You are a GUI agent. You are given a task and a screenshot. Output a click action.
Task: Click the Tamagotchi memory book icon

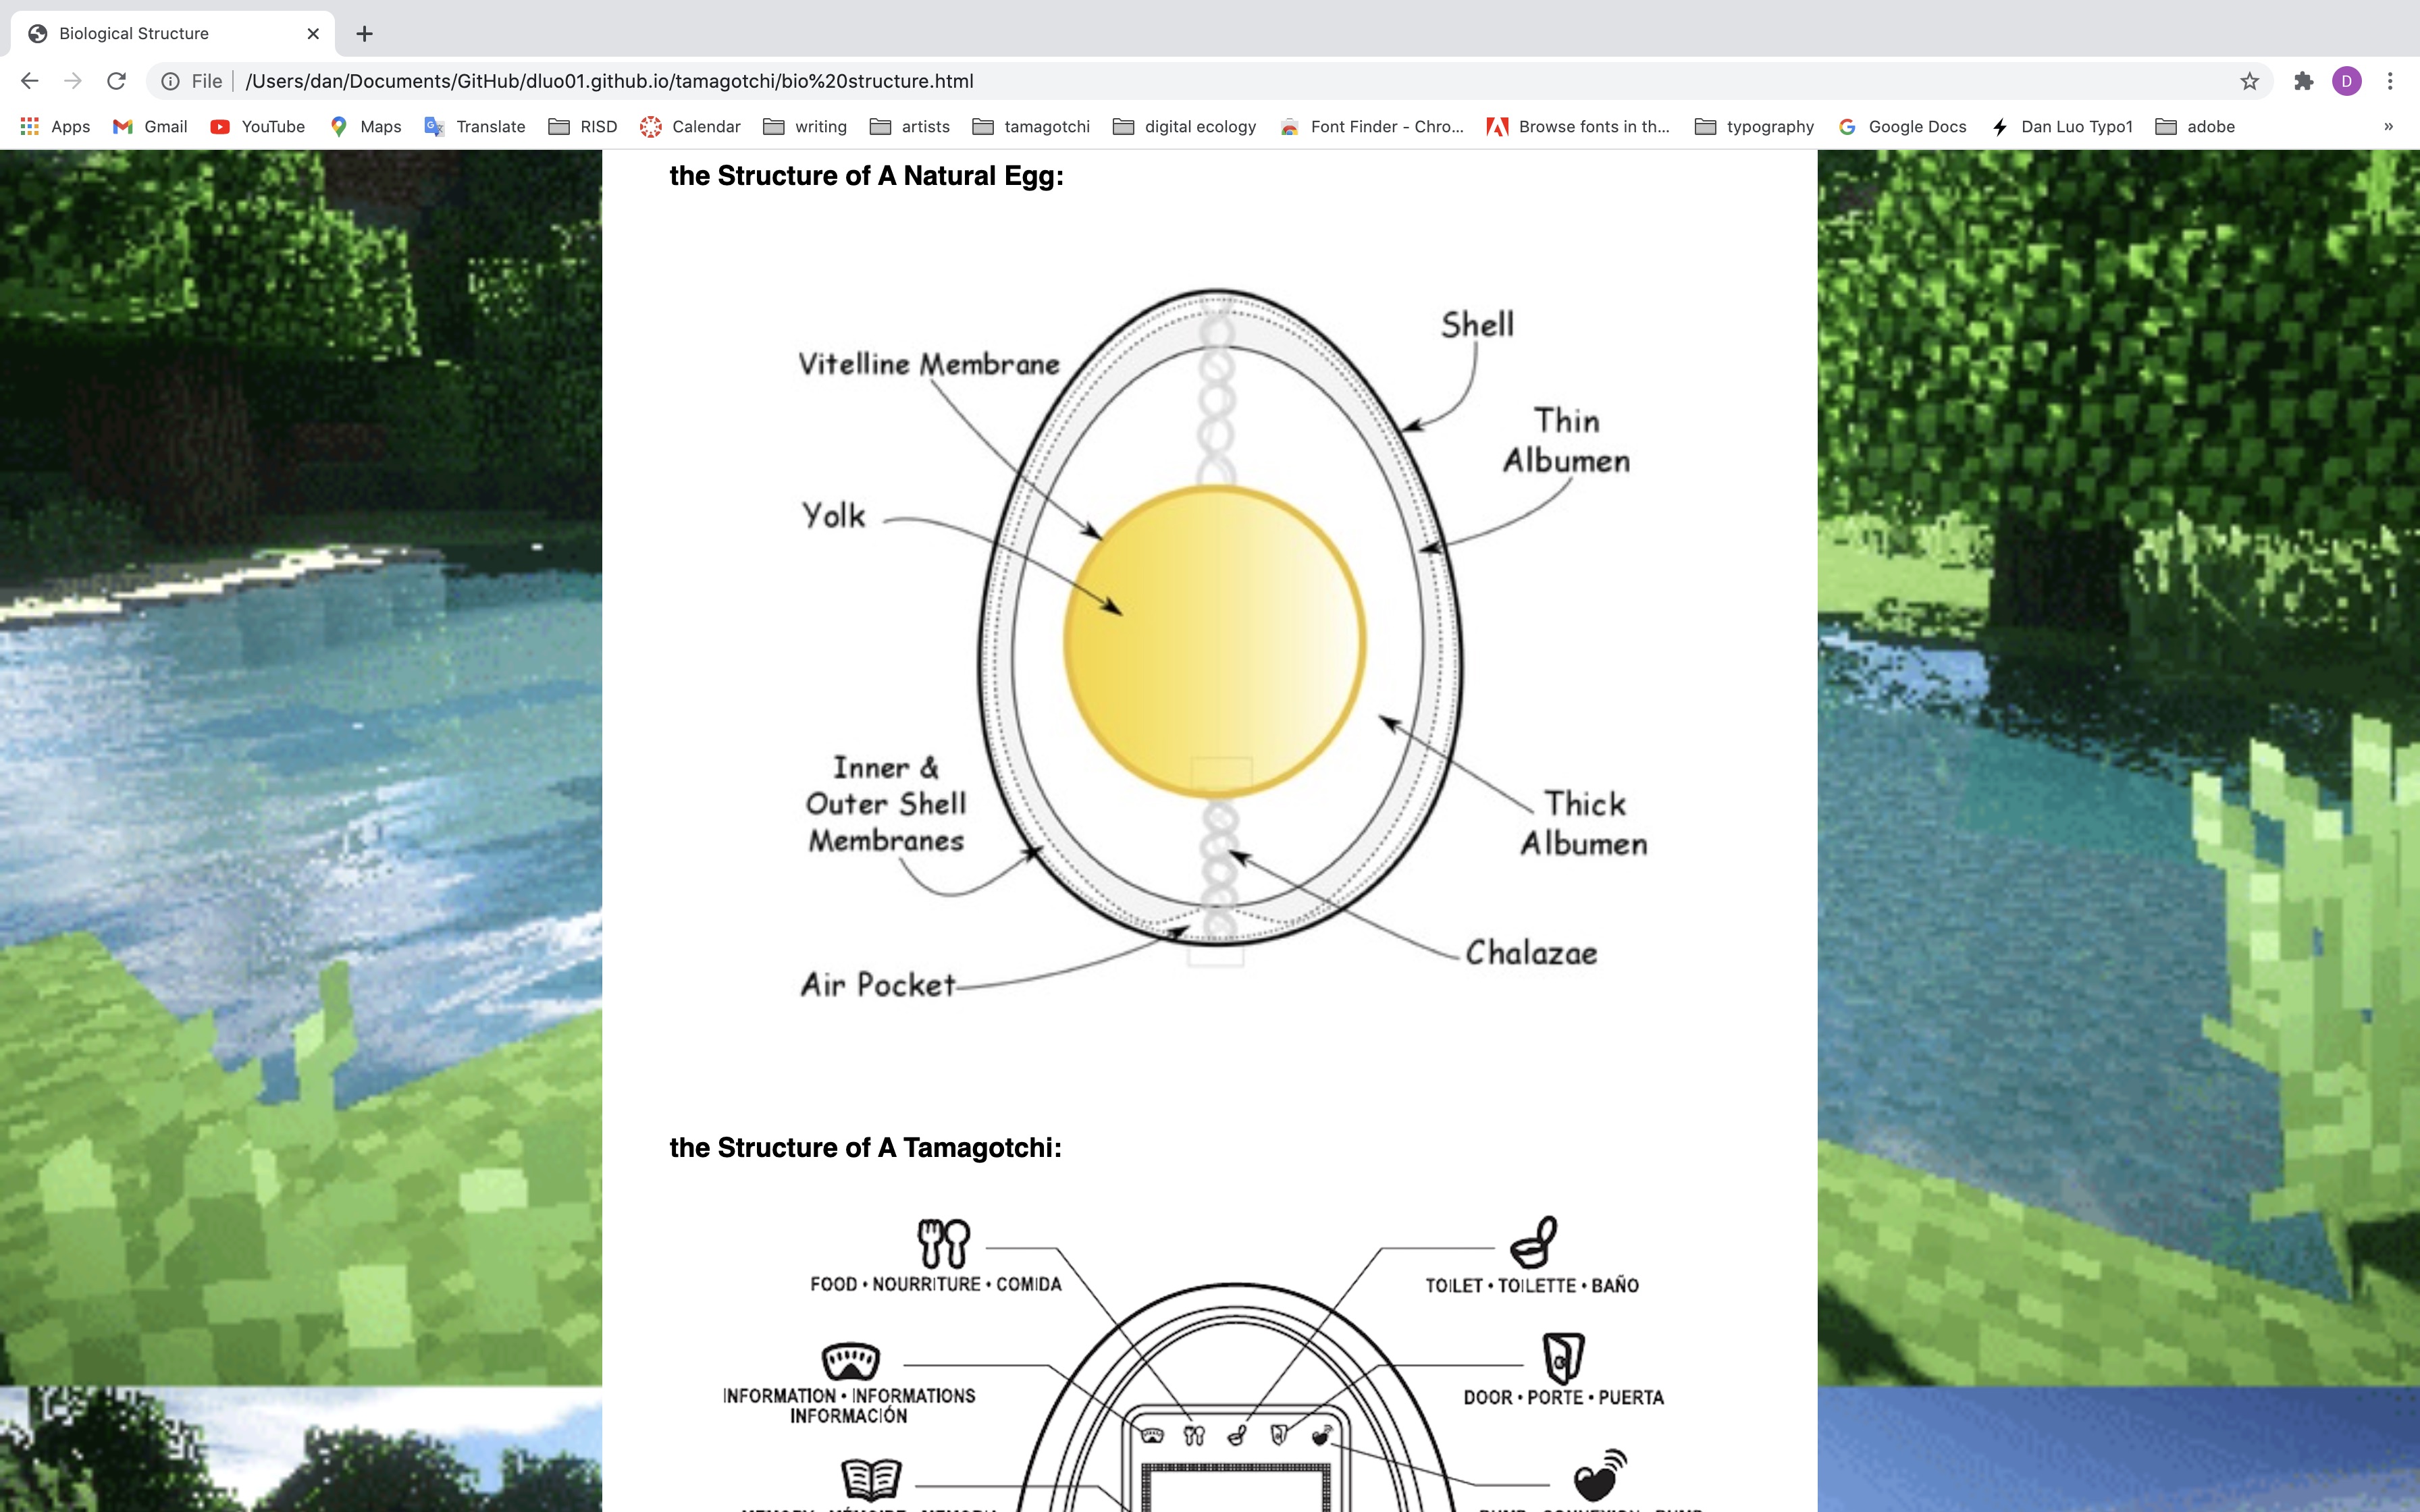871,1479
